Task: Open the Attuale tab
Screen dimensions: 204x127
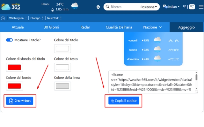Action: click(x=18, y=27)
